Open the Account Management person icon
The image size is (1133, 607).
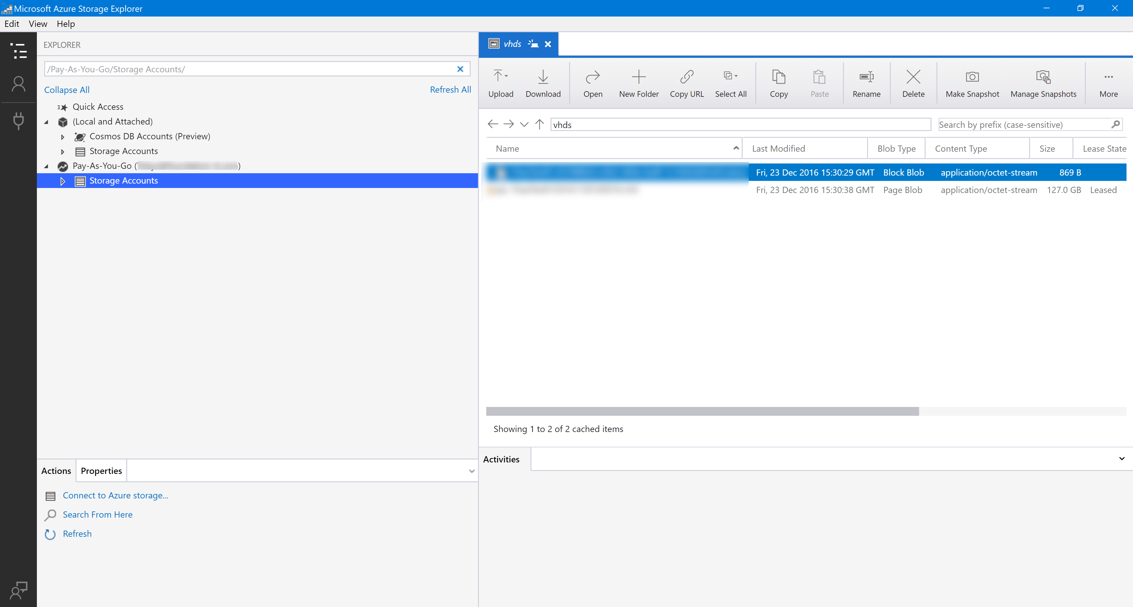(19, 84)
